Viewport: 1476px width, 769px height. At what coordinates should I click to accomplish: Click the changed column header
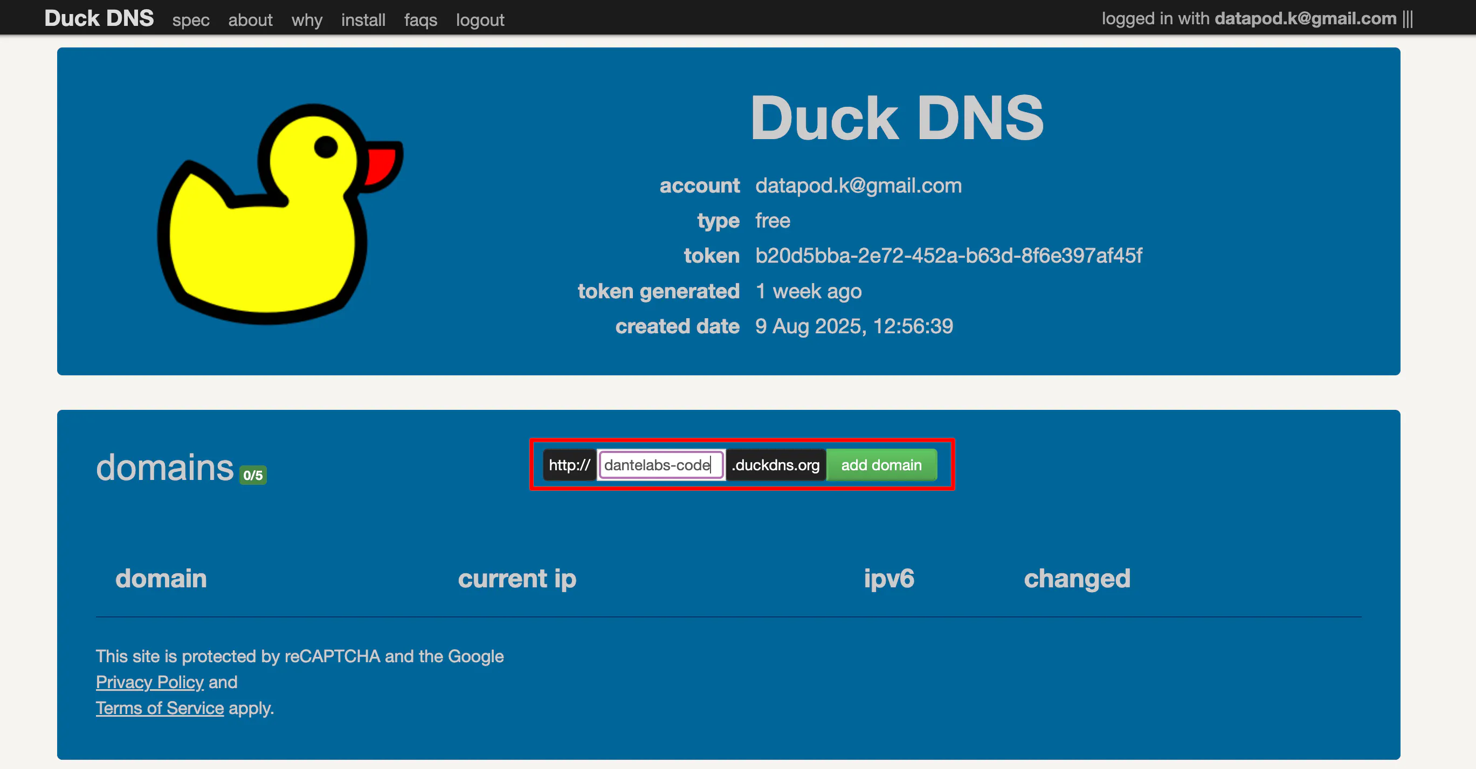1077,578
